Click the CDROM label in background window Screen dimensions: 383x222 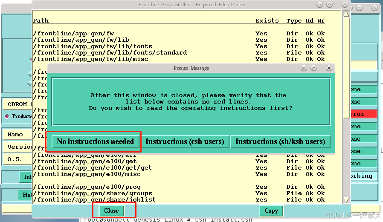coord(17,104)
